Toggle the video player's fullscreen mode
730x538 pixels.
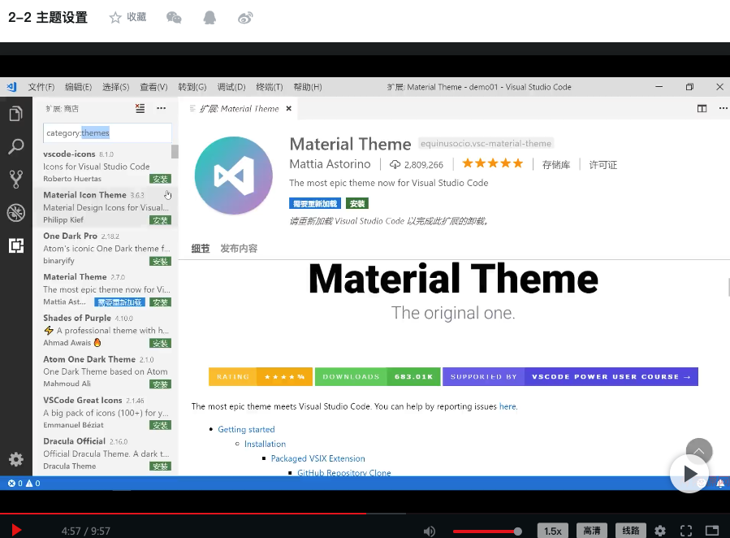(x=686, y=531)
